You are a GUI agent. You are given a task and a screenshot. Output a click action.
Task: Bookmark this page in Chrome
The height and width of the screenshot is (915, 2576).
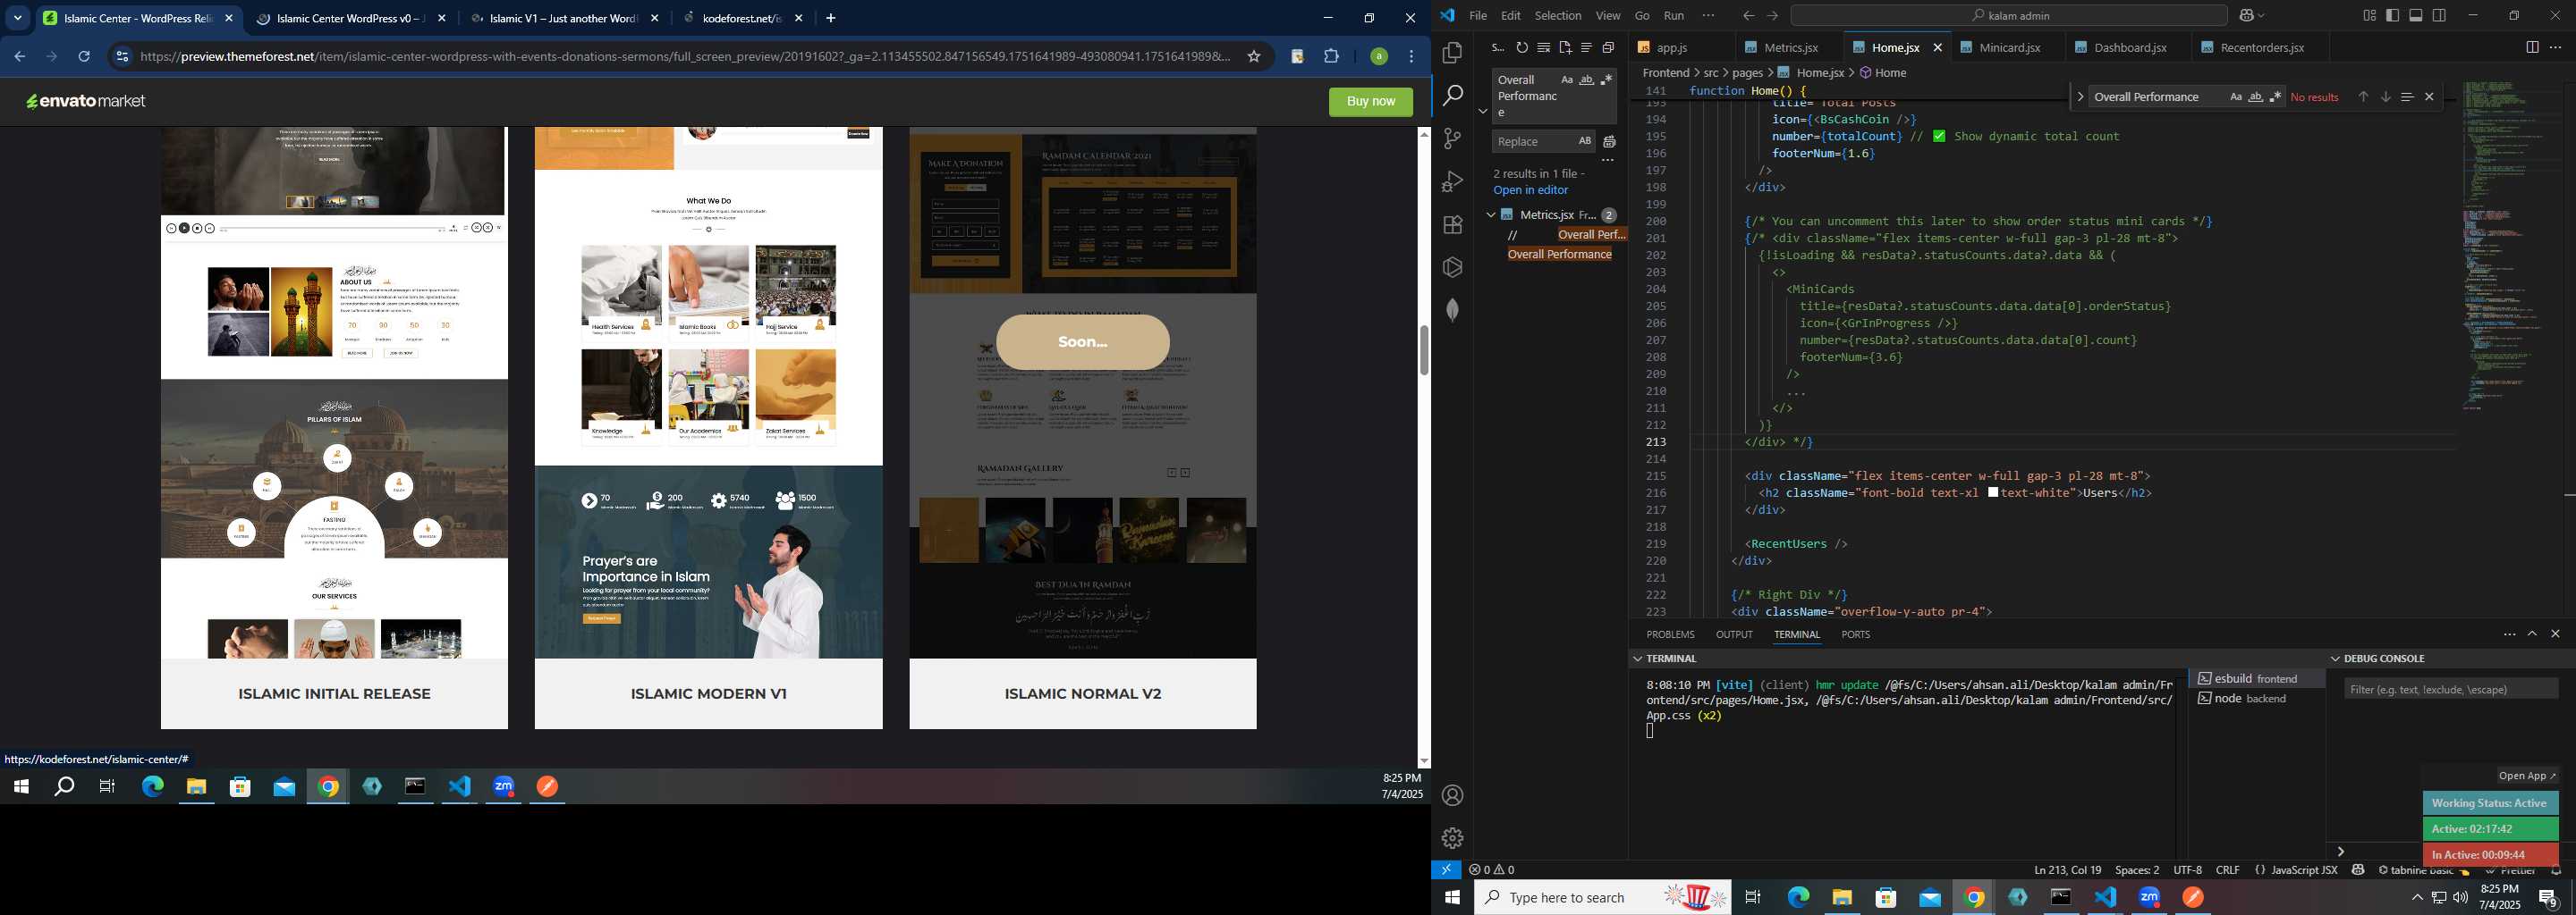1253,57
